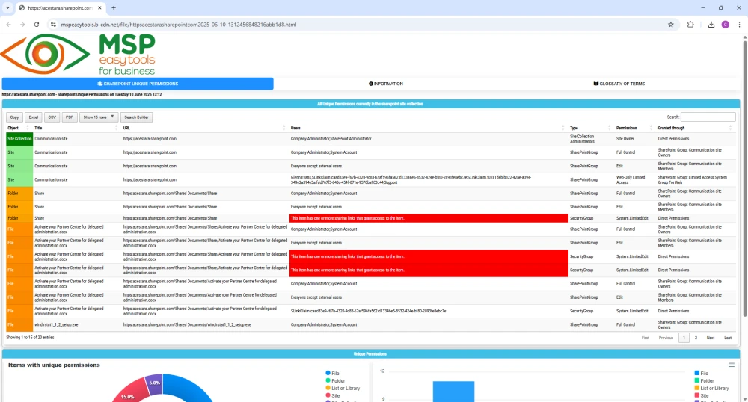
Task: Open a new browser tab
Action: coord(114,7)
